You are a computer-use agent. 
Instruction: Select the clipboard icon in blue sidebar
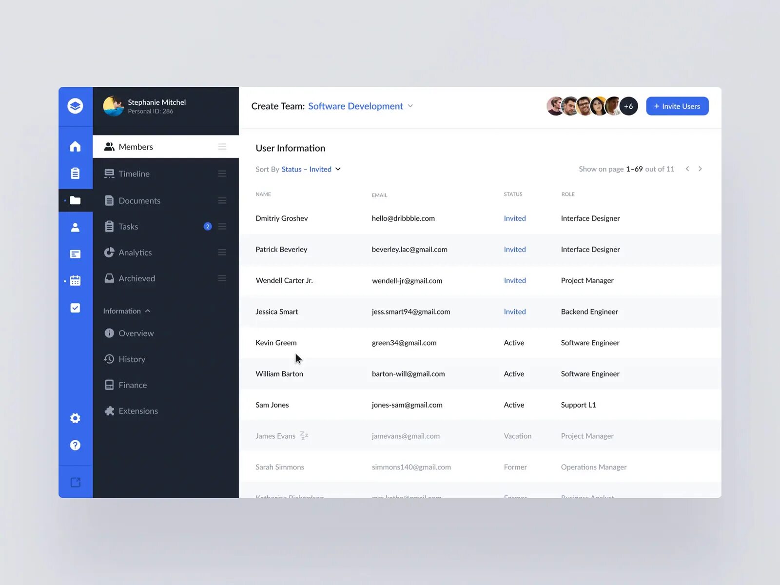pyautogui.click(x=75, y=173)
